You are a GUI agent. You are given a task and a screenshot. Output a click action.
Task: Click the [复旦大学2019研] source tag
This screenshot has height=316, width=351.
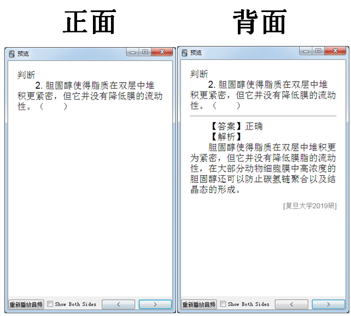point(310,206)
